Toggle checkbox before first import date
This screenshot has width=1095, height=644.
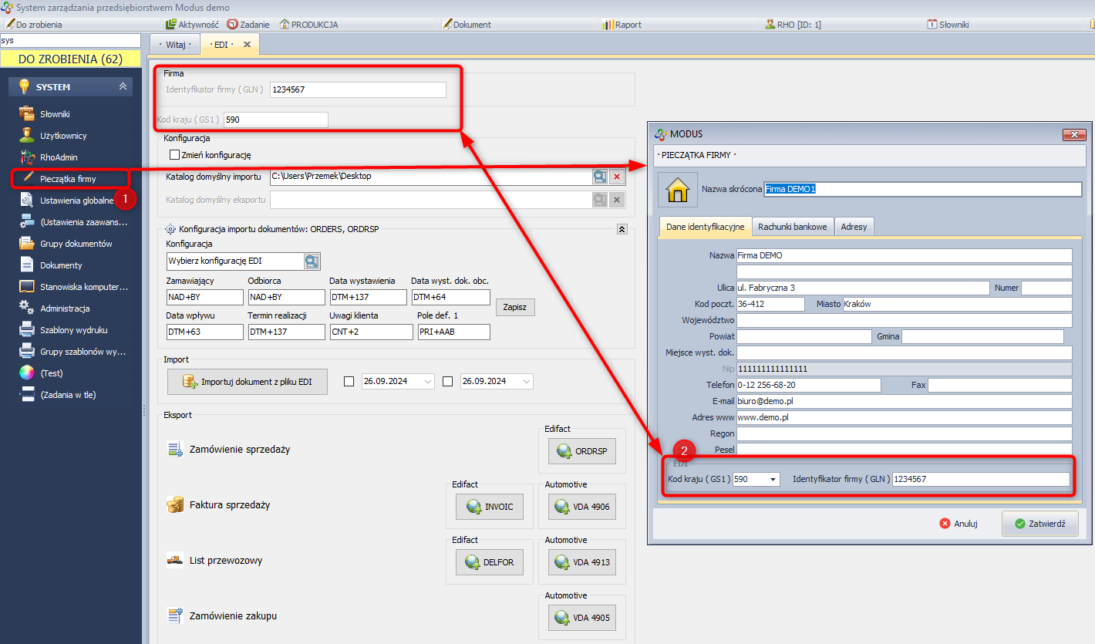pyautogui.click(x=349, y=381)
